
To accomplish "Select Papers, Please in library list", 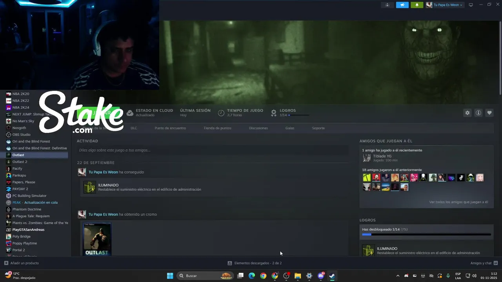I will pos(24,182).
